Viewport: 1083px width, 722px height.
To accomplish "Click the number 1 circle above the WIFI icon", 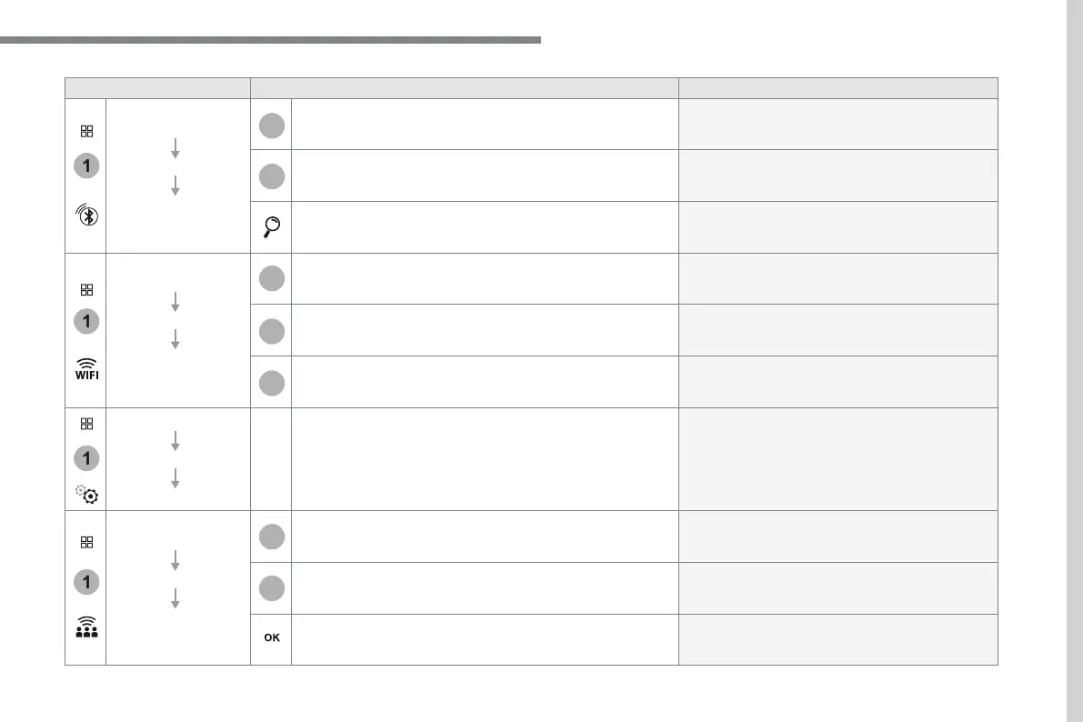I will point(86,322).
